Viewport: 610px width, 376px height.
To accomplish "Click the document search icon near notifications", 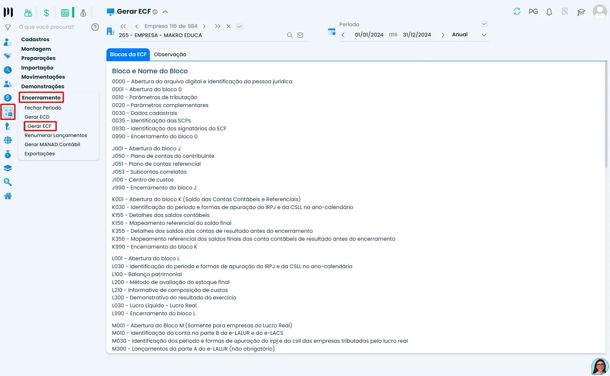I will pyautogui.click(x=565, y=12).
